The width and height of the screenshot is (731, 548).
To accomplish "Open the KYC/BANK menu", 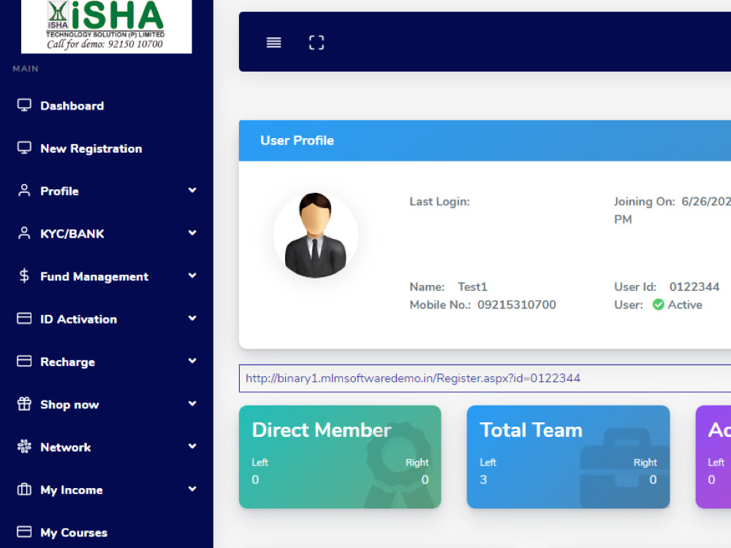I will pyautogui.click(x=72, y=234).
